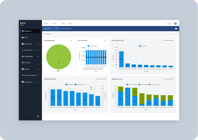Switch to the Video tab
Viewport: 198px width, 140px height.
click(63, 24)
